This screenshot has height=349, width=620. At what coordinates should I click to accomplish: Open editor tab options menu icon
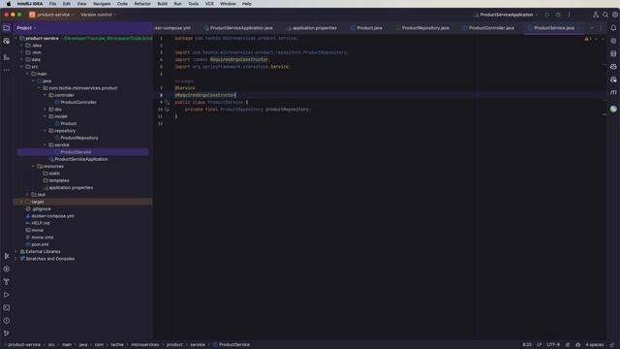tap(601, 28)
